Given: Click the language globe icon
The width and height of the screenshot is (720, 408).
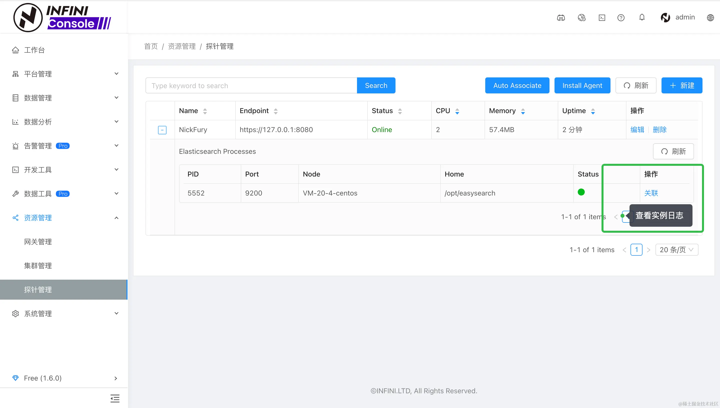Looking at the screenshot, I should click(710, 18).
